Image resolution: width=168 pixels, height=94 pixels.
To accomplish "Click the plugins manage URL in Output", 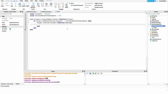I will [x=44, y=77].
